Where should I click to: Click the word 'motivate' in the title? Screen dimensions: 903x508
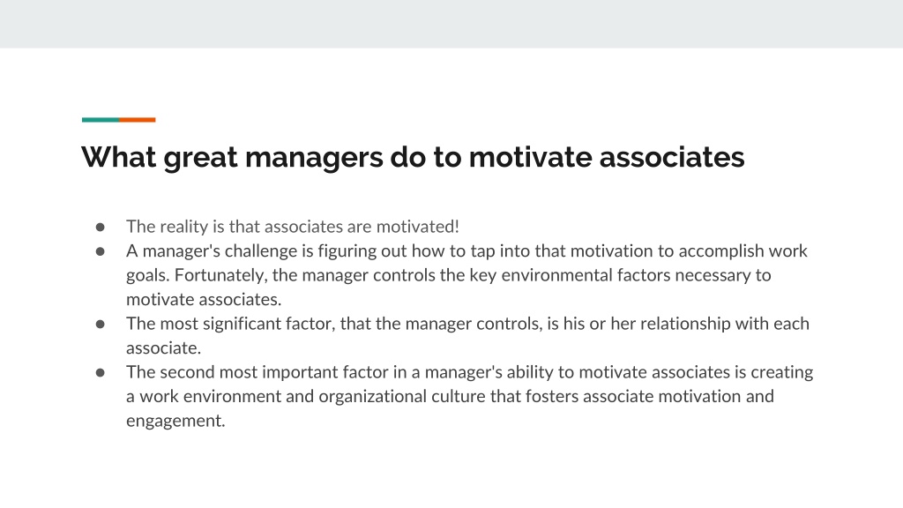(530, 157)
